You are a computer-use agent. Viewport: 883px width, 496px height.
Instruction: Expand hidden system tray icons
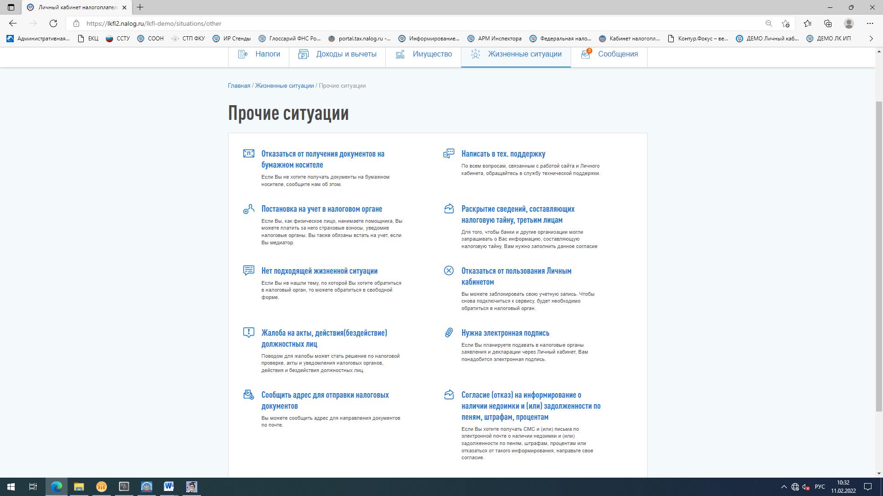point(784,487)
